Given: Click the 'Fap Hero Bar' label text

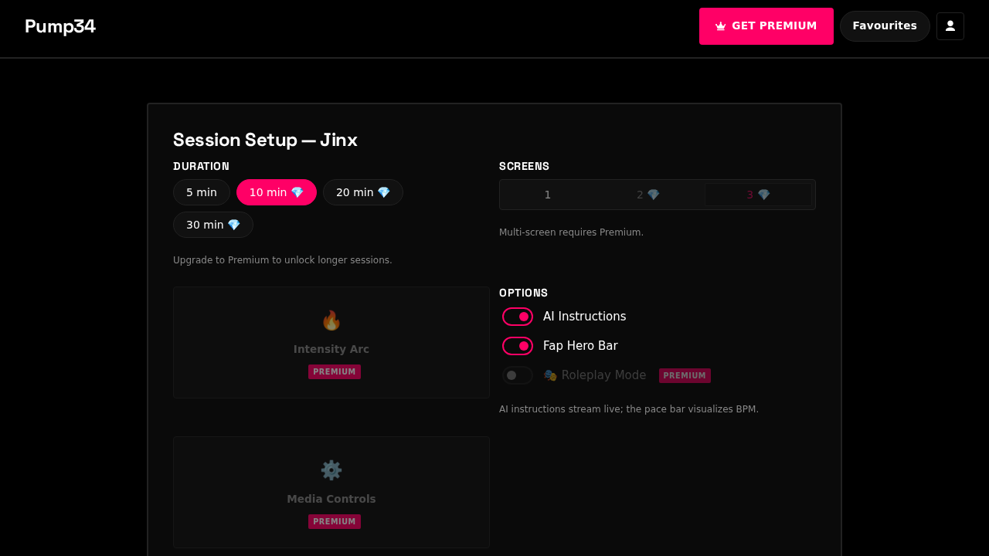Looking at the screenshot, I should click(x=580, y=346).
